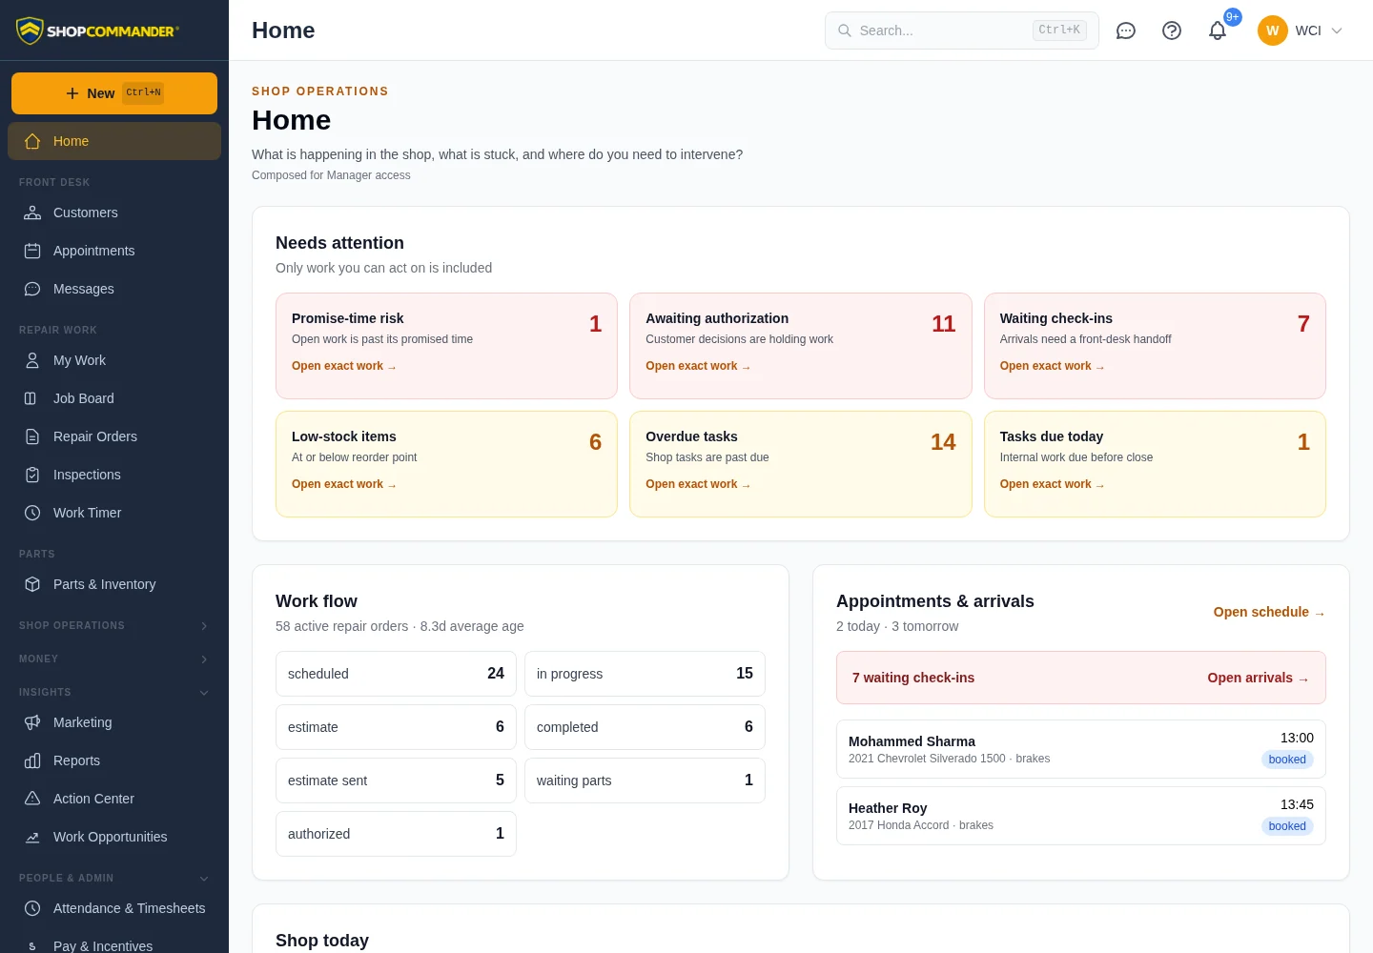The image size is (1373, 953).
Task: Click the search magnifier icon
Action: (x=845, y=30)
